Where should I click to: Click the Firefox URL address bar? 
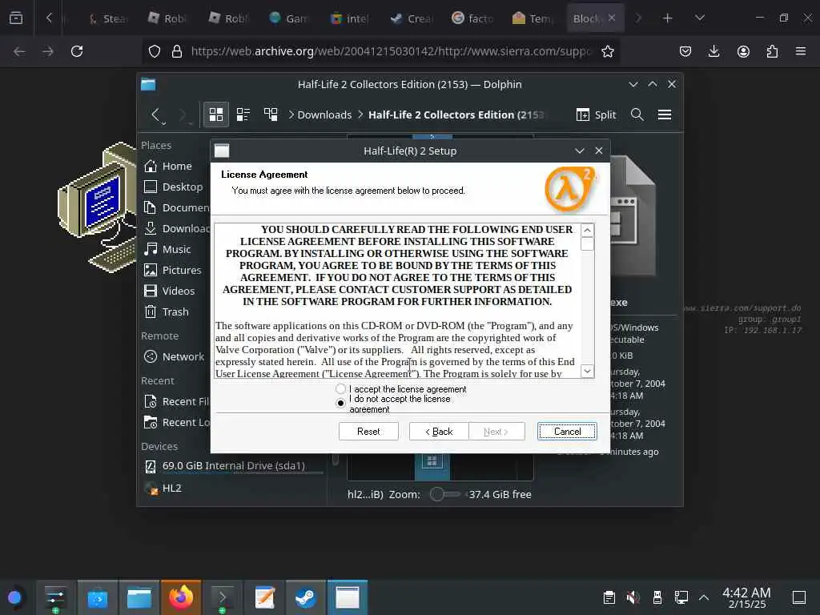(391, 51)
